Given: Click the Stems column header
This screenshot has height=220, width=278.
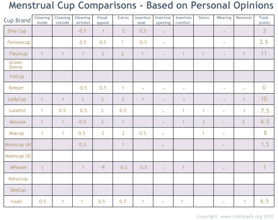Looking at the screenshot, I should point(204,18).
